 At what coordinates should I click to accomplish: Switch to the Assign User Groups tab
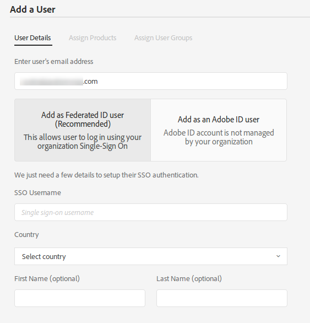tap(164, 38)
